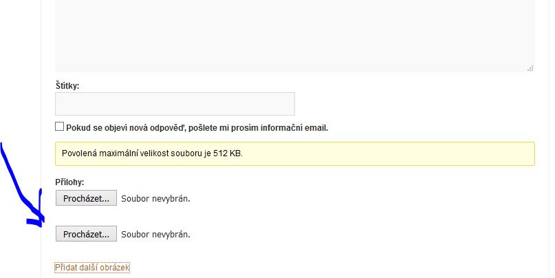This screenshot has height=278, width=555.
Task: Click the first Procházet... button under Přílohy
Action: click(86, 198)
